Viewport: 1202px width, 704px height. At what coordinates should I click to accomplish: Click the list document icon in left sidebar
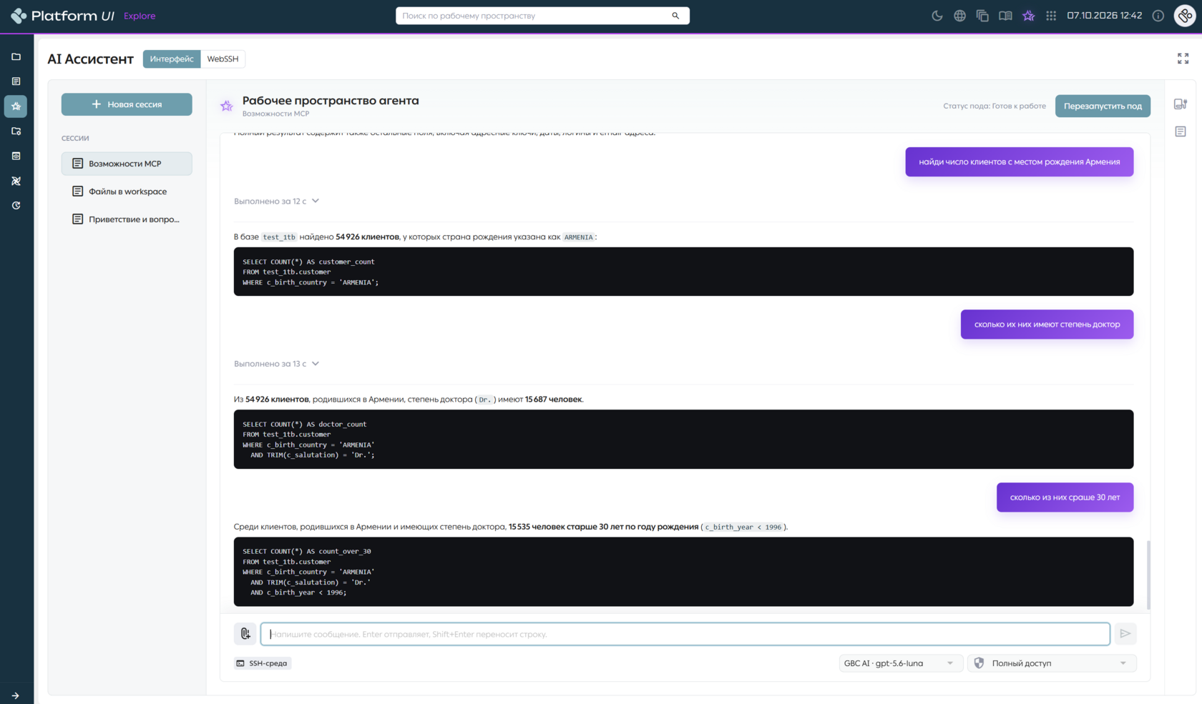16,81
